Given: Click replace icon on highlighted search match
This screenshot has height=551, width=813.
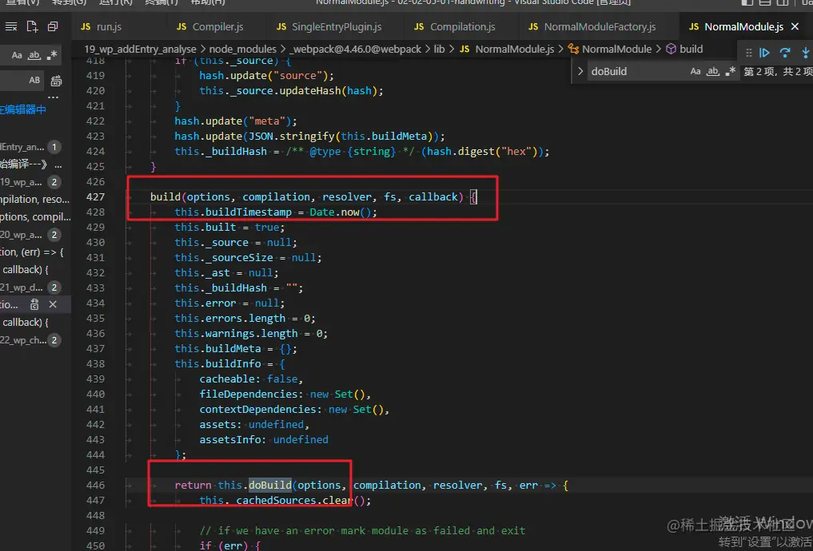Looking at the screenshot, I should [34, 304].
